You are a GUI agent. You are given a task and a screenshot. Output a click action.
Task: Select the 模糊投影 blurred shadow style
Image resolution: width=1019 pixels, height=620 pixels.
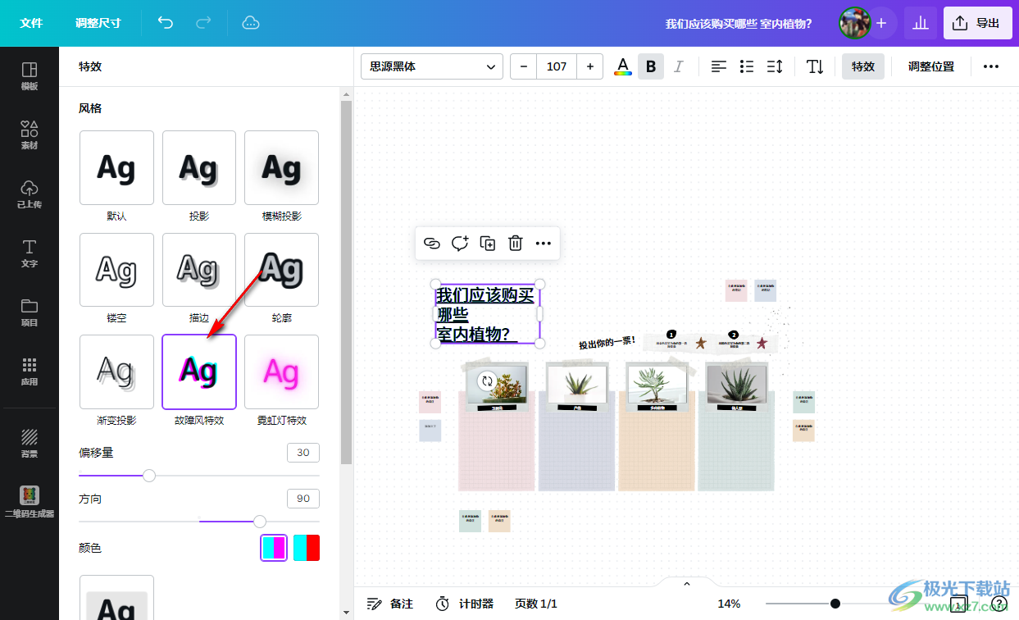click(281, 167)
